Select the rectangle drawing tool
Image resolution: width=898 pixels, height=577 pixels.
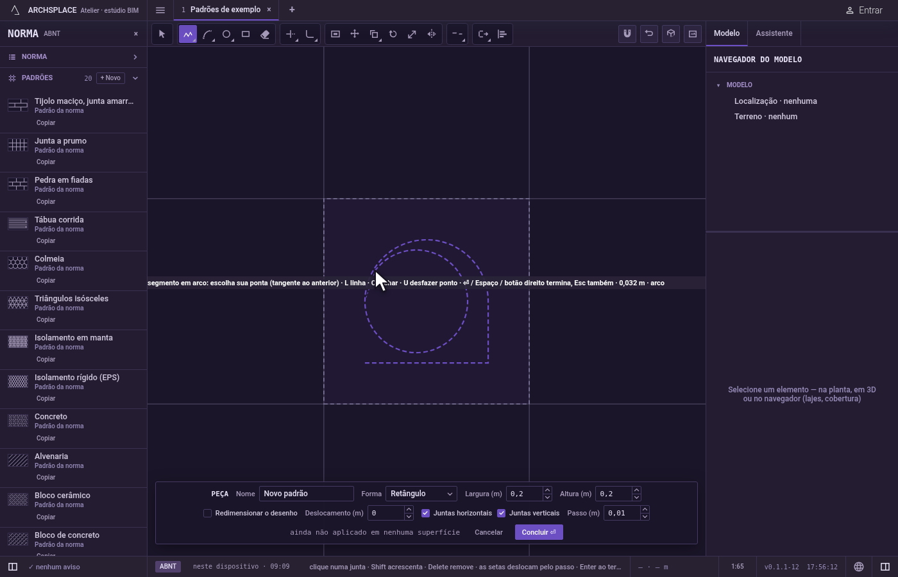click(246, 34)
